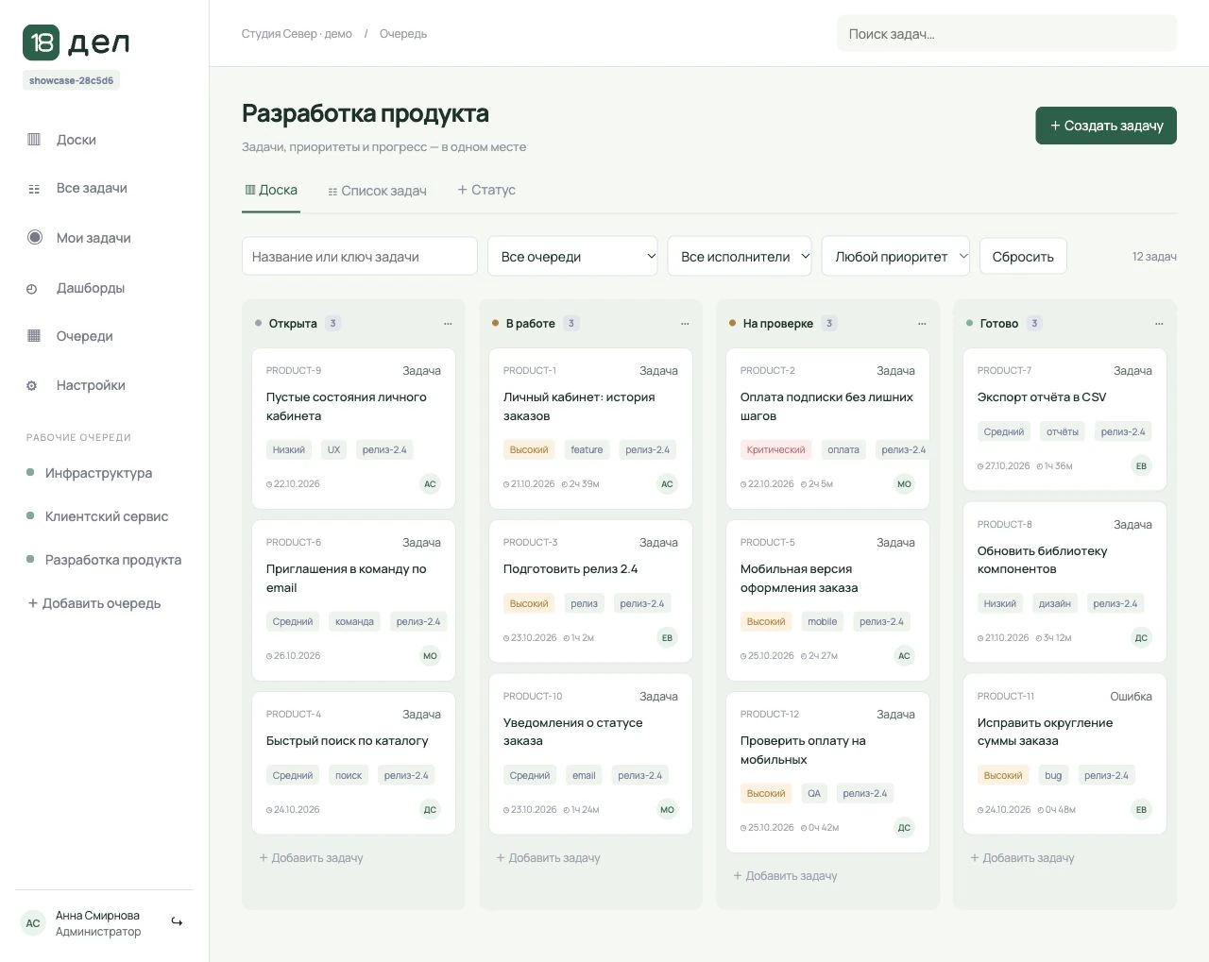1209x962 pixels.
Task: Open the Разработка продукта queue in sidebar
Action: [113, 560]
